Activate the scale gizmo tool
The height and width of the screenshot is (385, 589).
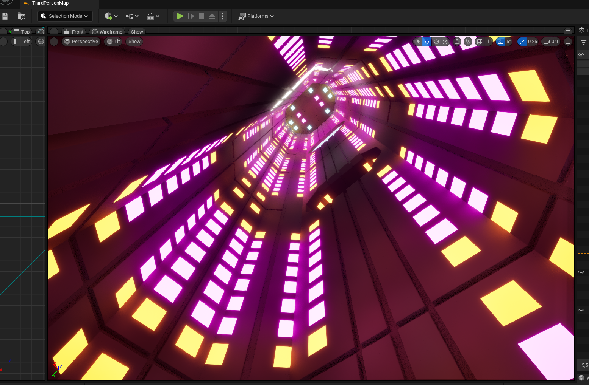tap(445, 42)
